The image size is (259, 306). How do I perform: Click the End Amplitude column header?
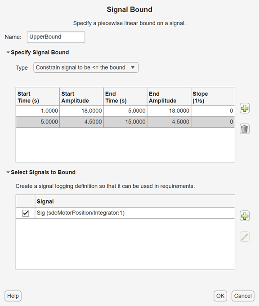pyautogui.click(x=169, y=97)
